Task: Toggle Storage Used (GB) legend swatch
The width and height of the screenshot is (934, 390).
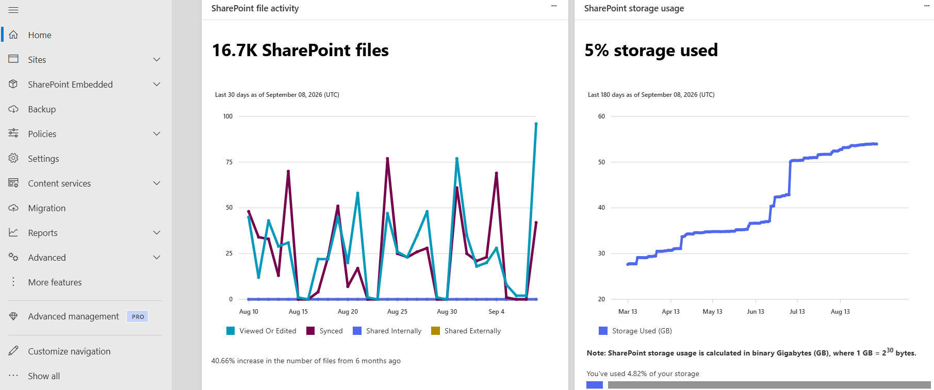Action: tap(603, 331)
